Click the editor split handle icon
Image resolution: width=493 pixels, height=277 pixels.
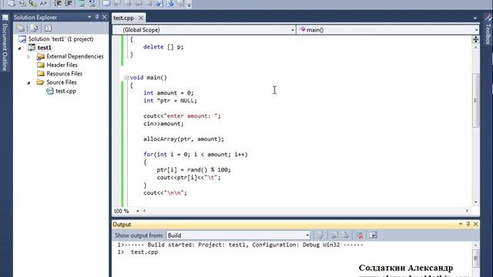(x=476, y=39)
